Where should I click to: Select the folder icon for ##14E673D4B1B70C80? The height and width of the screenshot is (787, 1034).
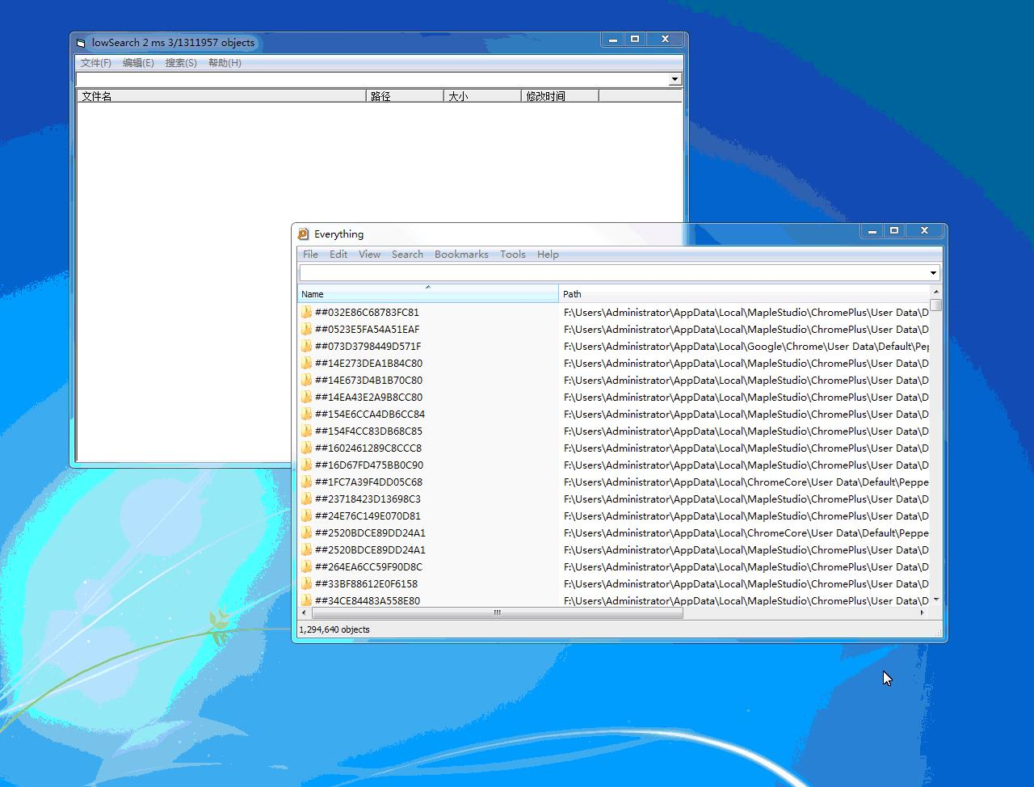pos(306,381)
